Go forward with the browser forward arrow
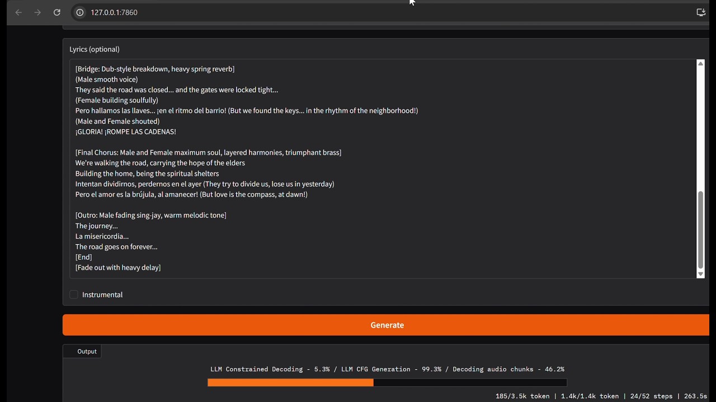Viewport: 716px width, 402px height. (x=37, y=12)
